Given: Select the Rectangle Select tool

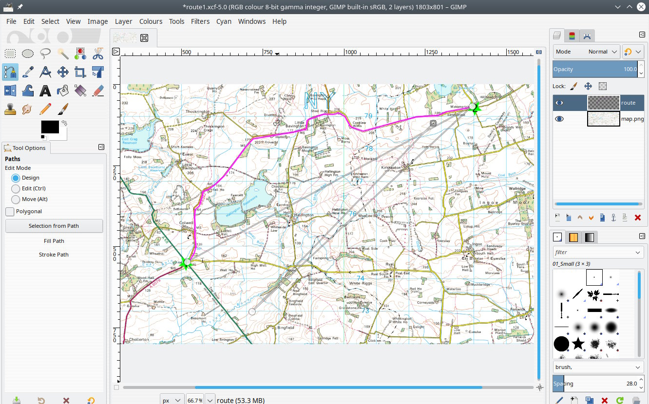Looking at the screenshot, I should point(10,54).
